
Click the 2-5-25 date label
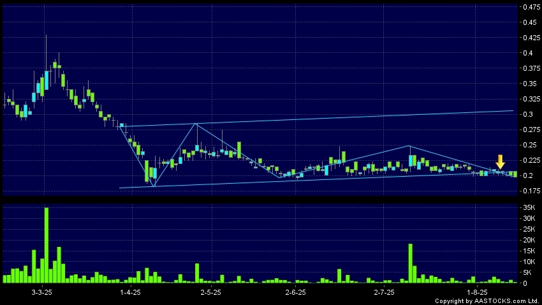(x=210, y=292)
